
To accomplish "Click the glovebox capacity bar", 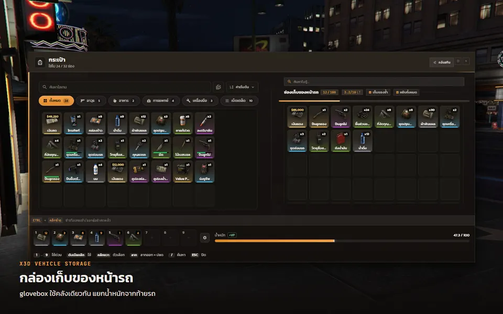I will pos(374,101).
